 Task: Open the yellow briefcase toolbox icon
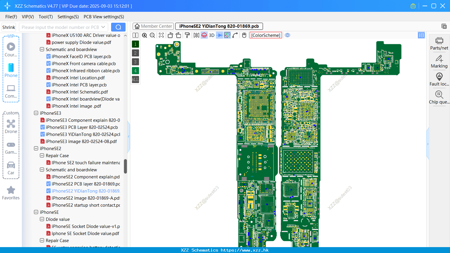click(x=413, y=6)
